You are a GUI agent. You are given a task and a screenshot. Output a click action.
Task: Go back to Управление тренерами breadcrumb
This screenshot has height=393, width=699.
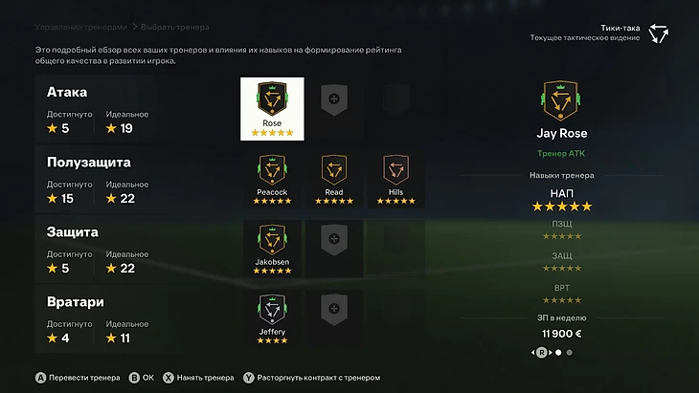coord(81,27)
